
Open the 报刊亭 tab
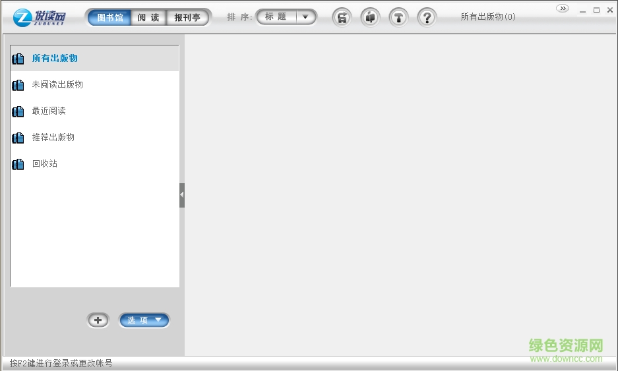[187, 18]
